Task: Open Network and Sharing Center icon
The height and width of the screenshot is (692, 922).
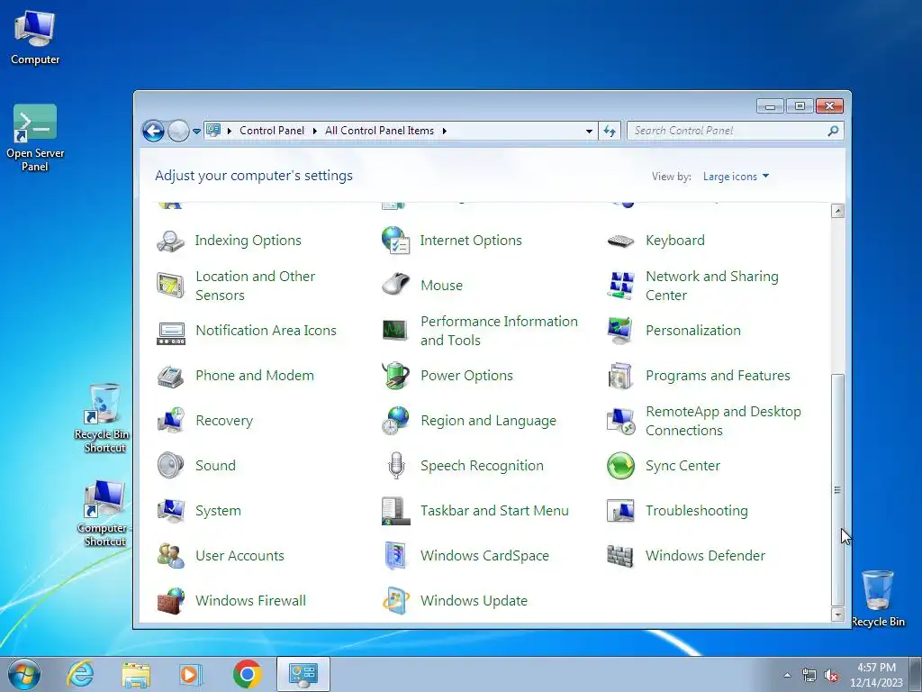Action: [x=621, y=286]
